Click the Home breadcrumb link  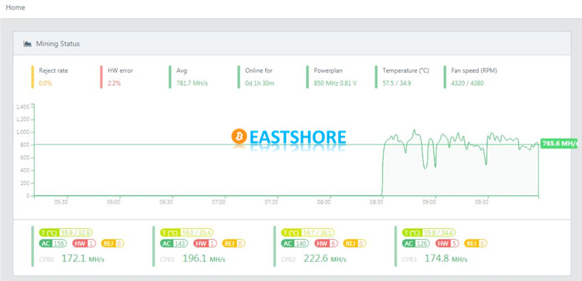(15, 8)
